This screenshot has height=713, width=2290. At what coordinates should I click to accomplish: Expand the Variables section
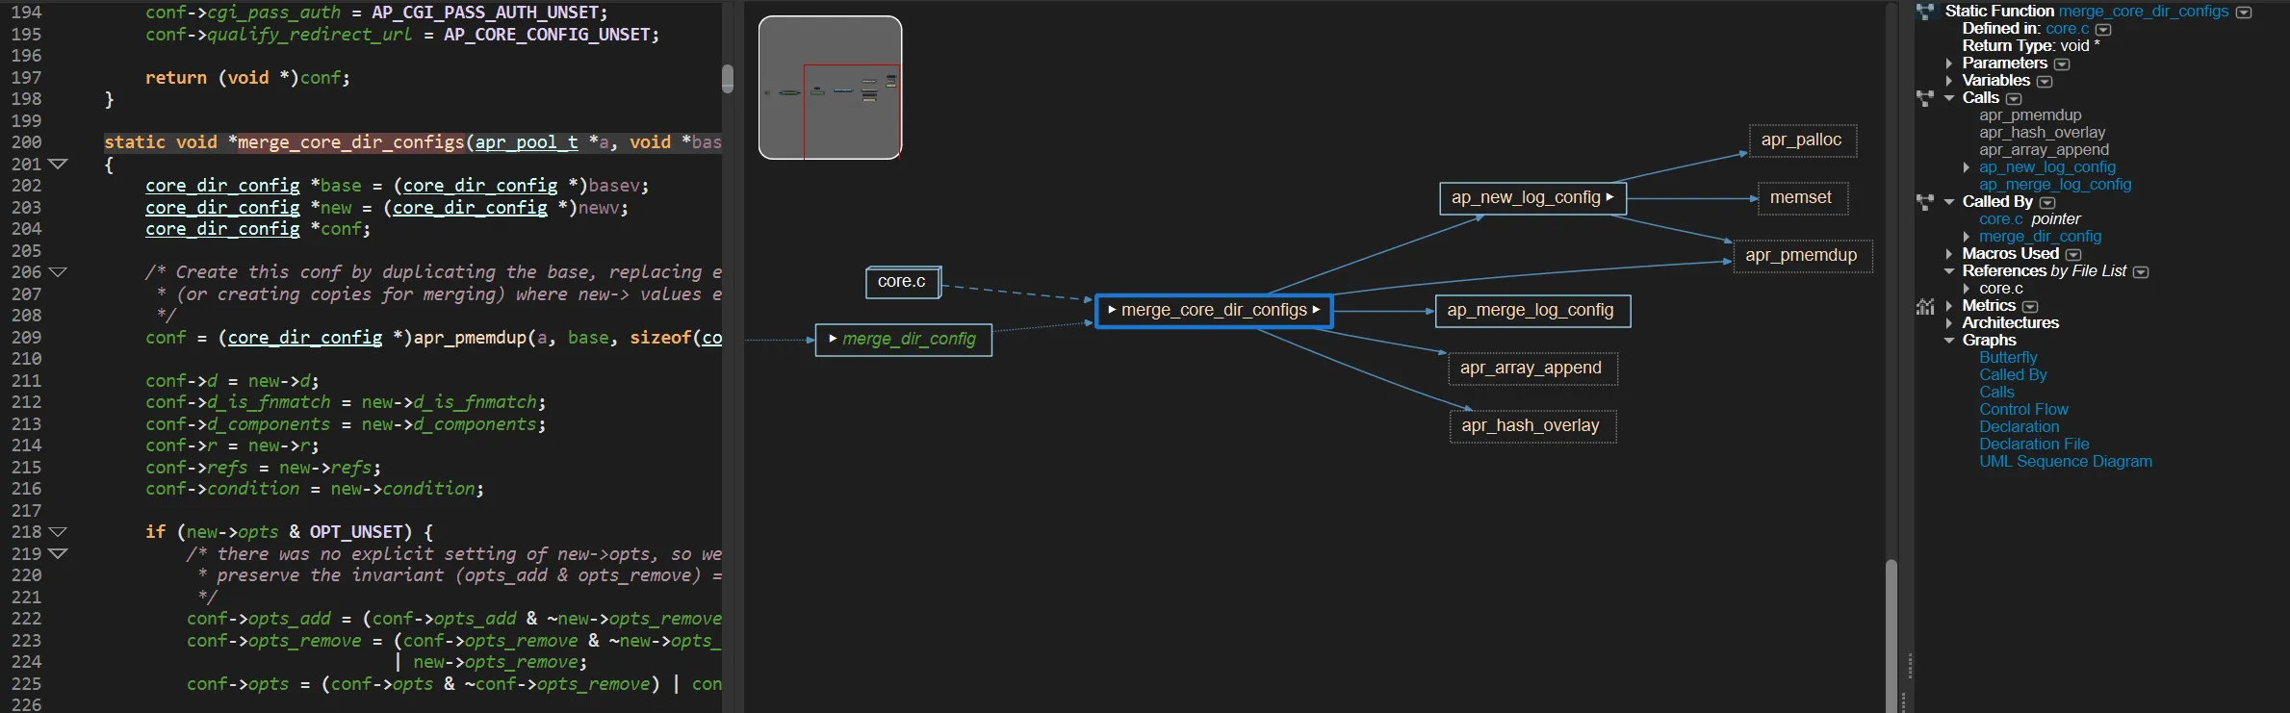click(1949, 81)
